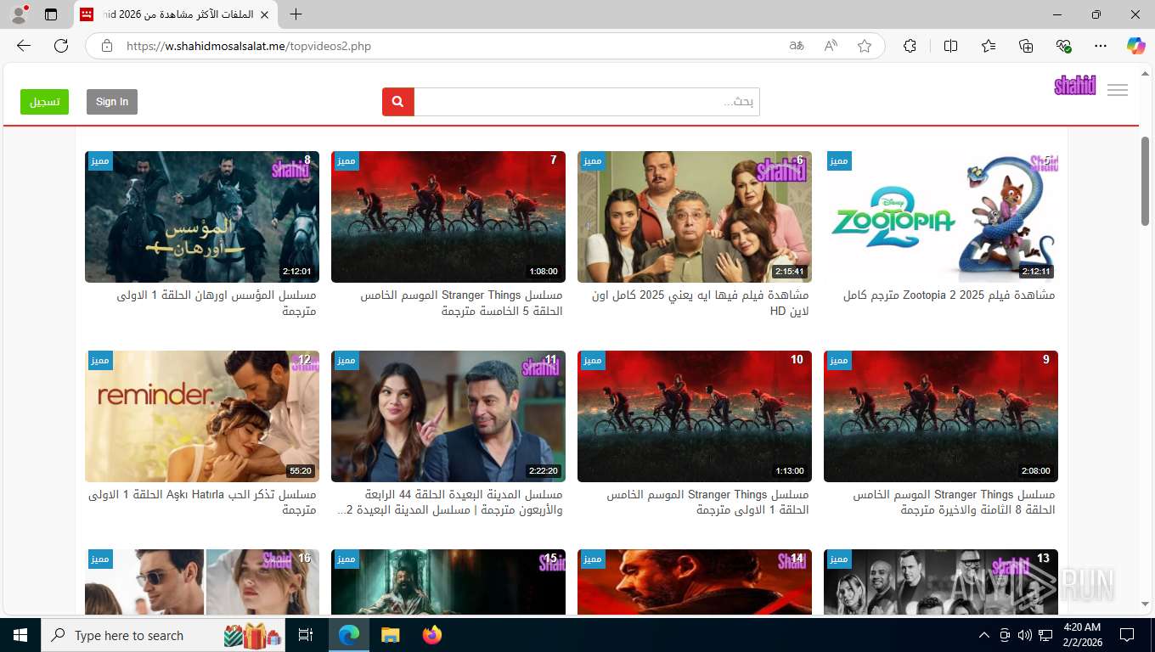1155x652 pixels.
Task: Open Stranger Things episode 5 thumbnail numbered 7
Action: pos(448,216)
